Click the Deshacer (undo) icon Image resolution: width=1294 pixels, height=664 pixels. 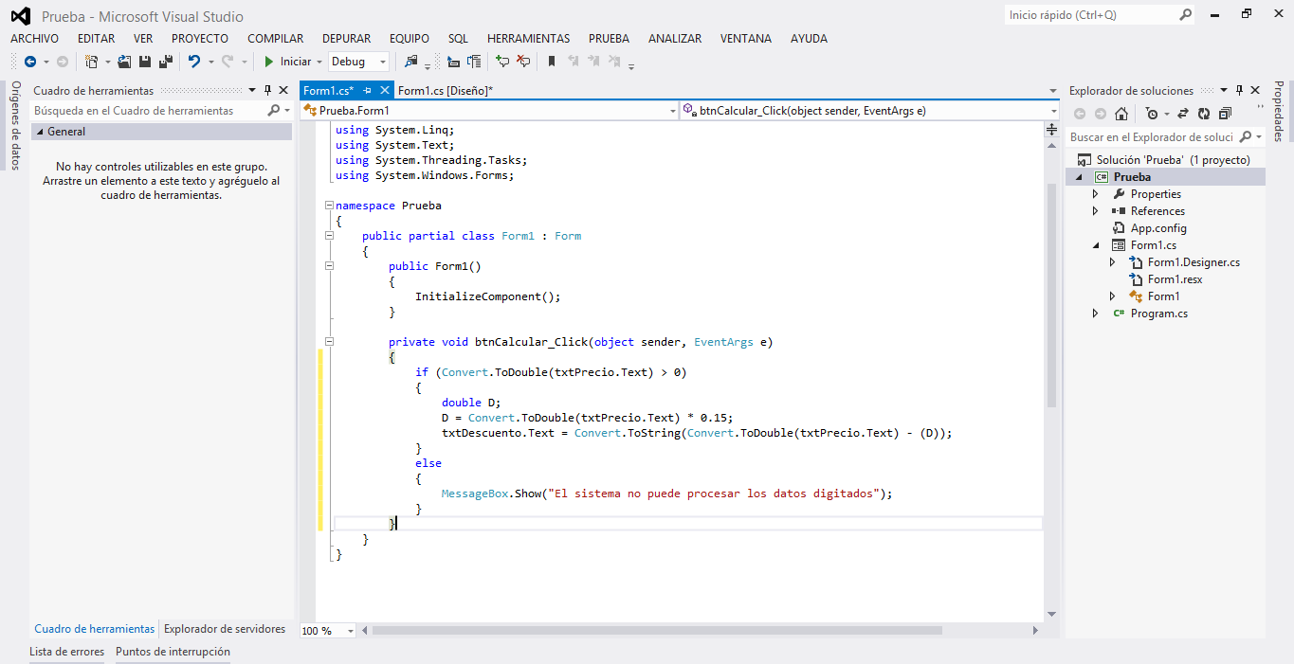tap(193, 61)
